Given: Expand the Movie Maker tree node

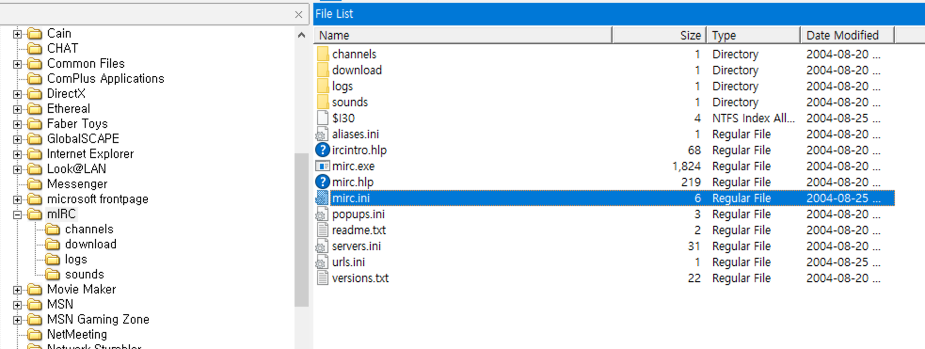Looking at the screenshot, I should coord(17,290).
